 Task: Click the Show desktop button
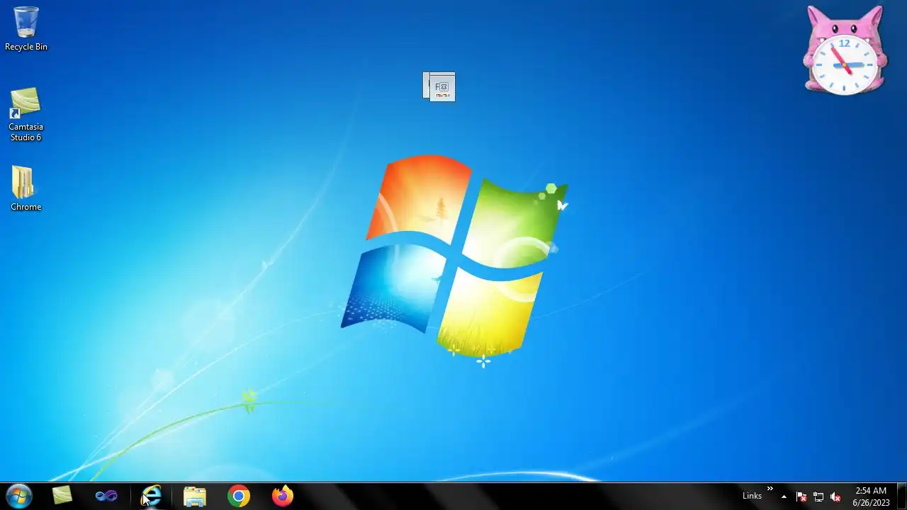[902, 496]
